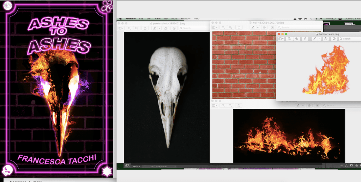Open the Preview app menu
Image resolution: width=361 pixels, height=182 pixels.
[x=130, y=18]
